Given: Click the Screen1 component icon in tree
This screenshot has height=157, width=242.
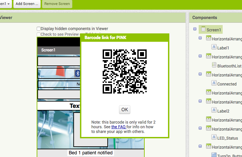Looking at the screenshot, I should (203, 29).
